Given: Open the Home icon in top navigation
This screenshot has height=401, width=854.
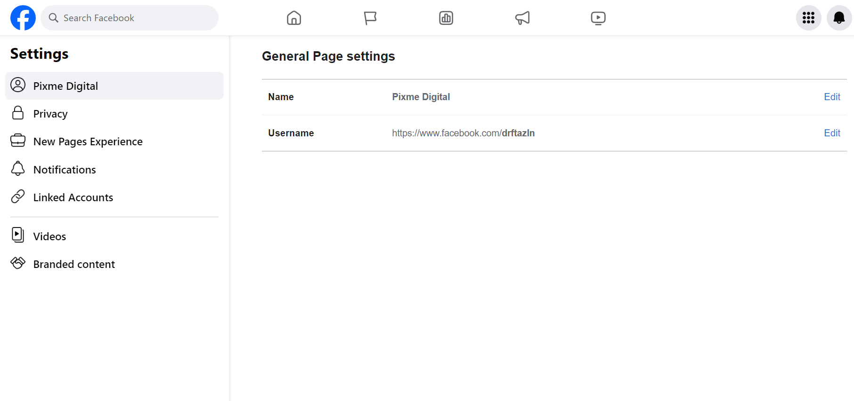Looking at the screenshot, I should click(x=294, y=18).
